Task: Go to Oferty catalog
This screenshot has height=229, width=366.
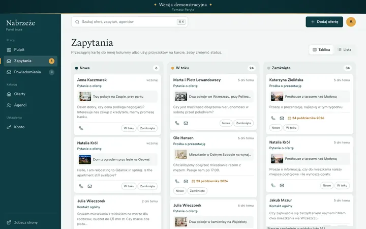Action: pos(30,94)
